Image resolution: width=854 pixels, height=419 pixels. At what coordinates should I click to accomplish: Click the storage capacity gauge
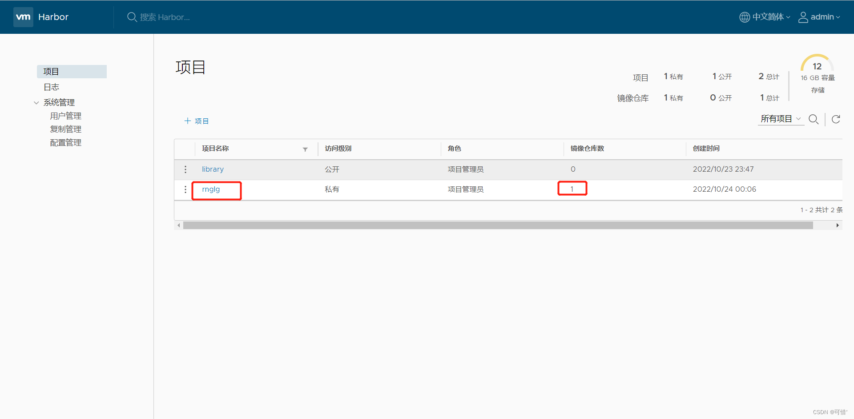pyautogui.click(x=817, y=63)
